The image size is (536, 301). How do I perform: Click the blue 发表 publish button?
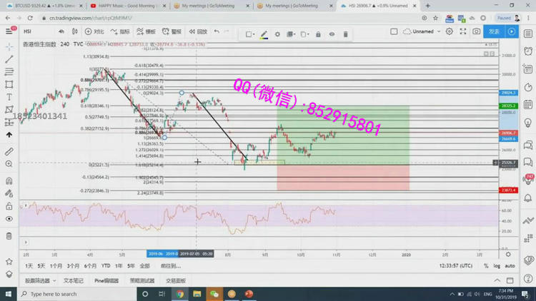(x=494, y=31)
